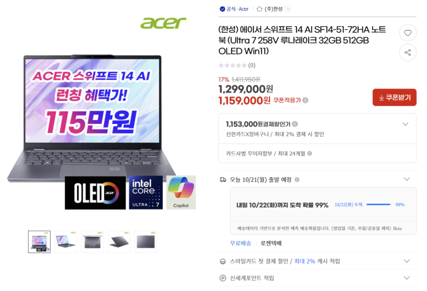Select the last closed-lid laptop thumbnail
Image resolution: width=427 pixels, height=291 pixels.
(146, 242)
